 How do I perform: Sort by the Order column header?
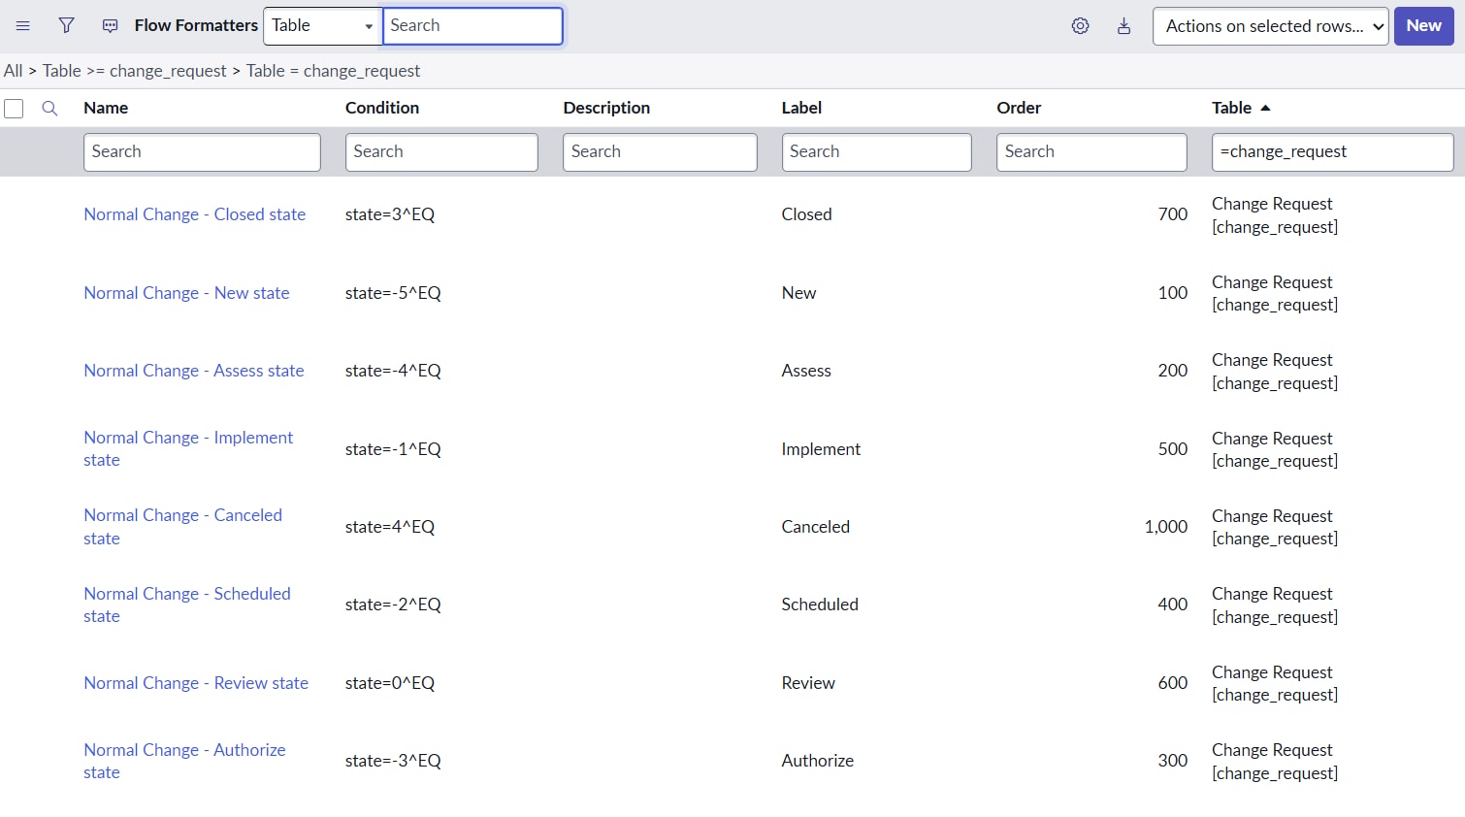pyautogui.click(x=1019, y=108)
